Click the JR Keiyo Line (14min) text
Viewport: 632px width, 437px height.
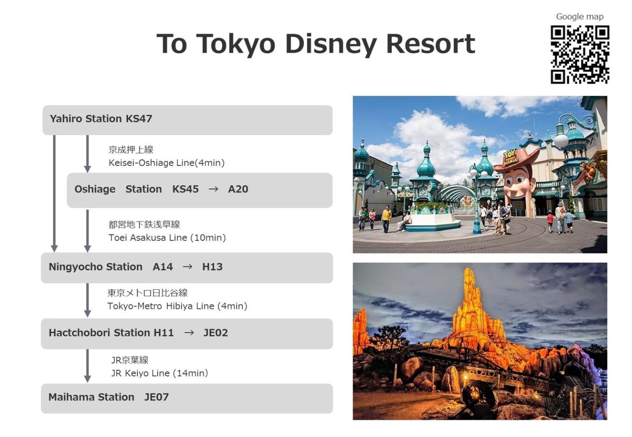pyautogui.click(x=160, y=373)
